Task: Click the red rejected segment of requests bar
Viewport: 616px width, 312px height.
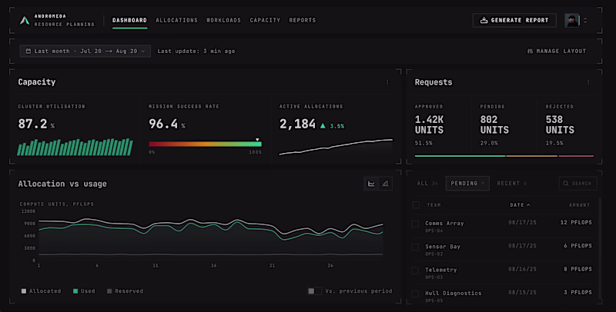Action: pos(576,156)
